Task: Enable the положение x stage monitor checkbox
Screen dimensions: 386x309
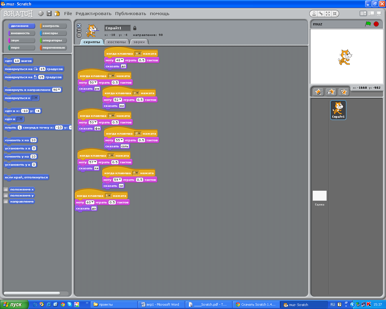Action: tap(5, 189)
